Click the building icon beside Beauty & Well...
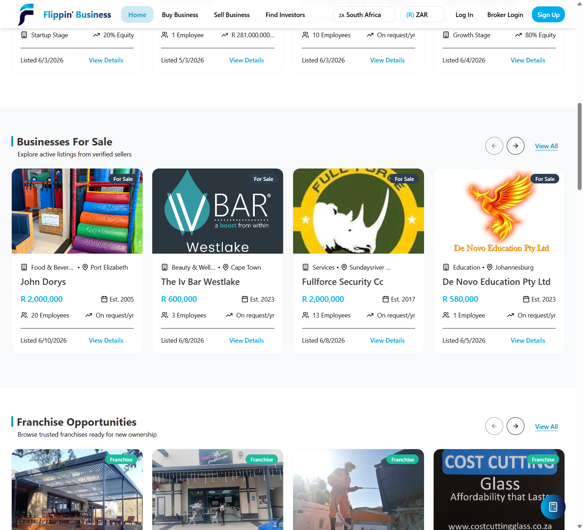The image size is (583, 530). [x=165, y=267]
